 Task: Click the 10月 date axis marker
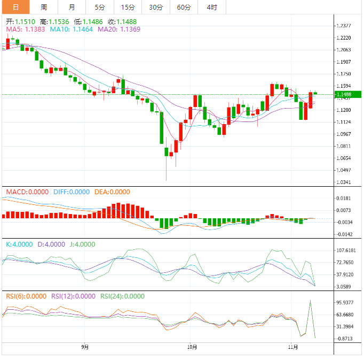point(192,347)
